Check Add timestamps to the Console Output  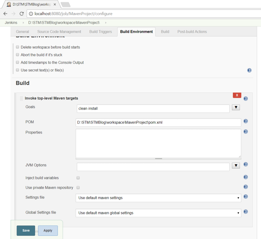(x=17, y=62)
